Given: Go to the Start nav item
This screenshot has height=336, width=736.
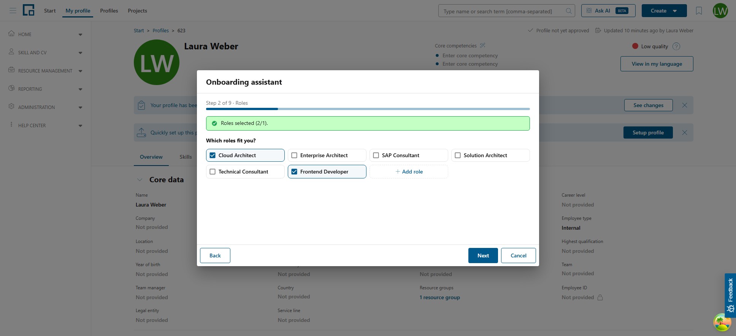Looking at the screenshot, I should (x=50, y=11).
